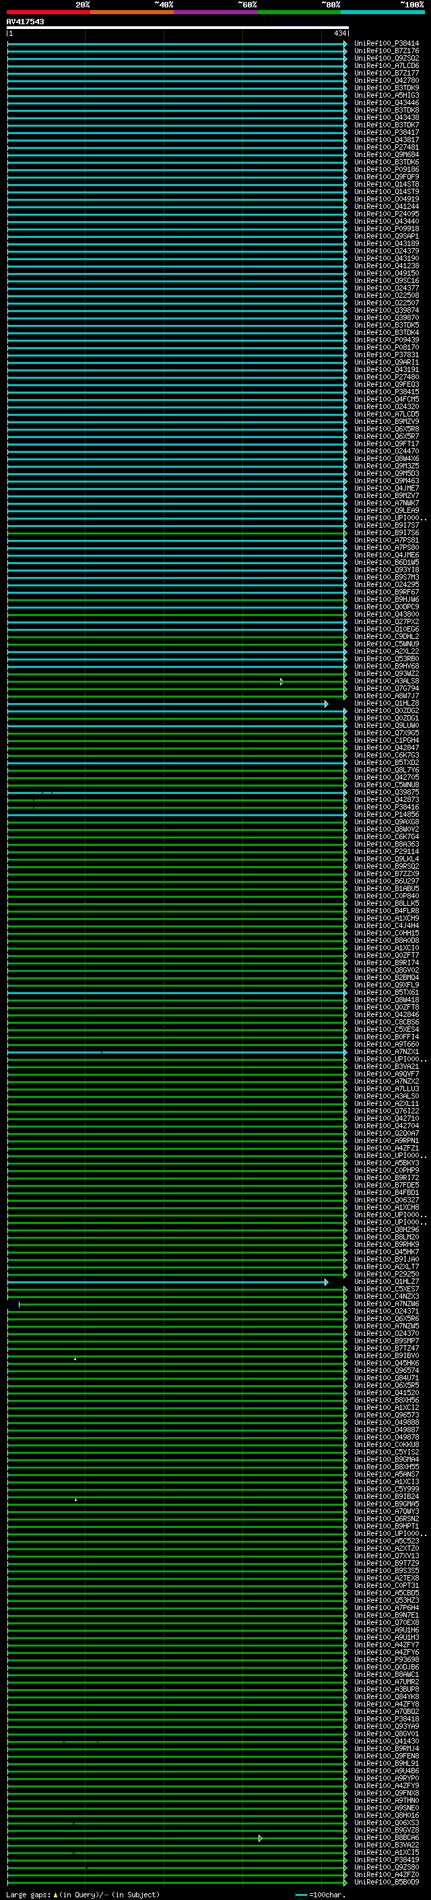This screenshot has width=431, height=1900.
Task: Open hit UniRef100_B7Z177
Action: (x=387, y=73)
